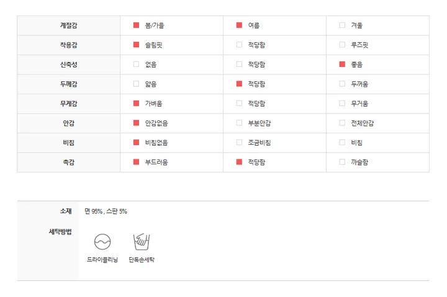Toggle the 안감없음 checkbox
Viewport: 447px width, 297px height.
tap(136, 123)
